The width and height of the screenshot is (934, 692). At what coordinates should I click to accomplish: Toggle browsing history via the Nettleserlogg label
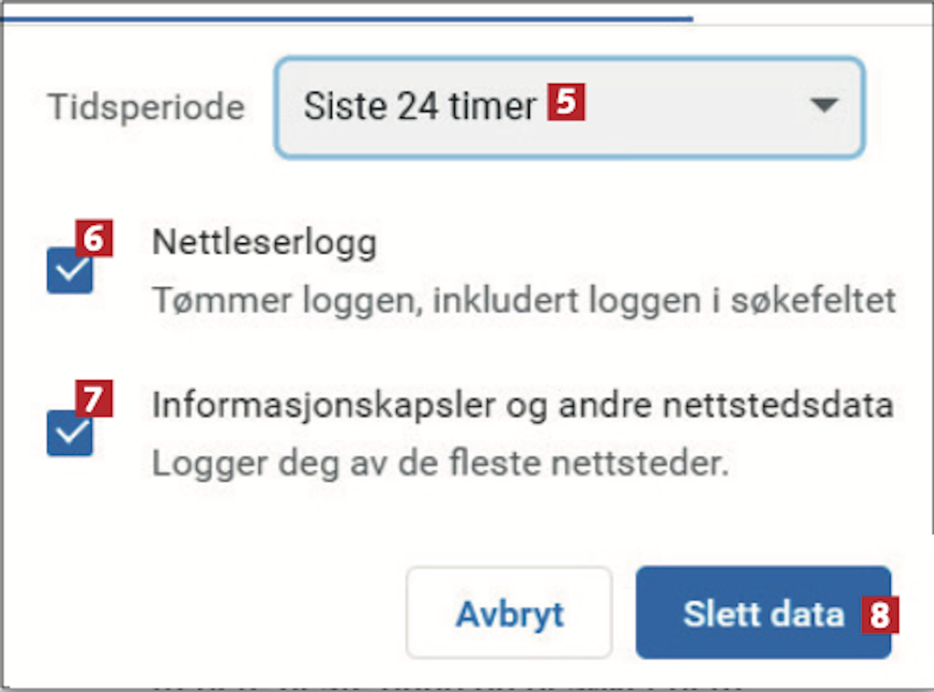pos(264,243)
